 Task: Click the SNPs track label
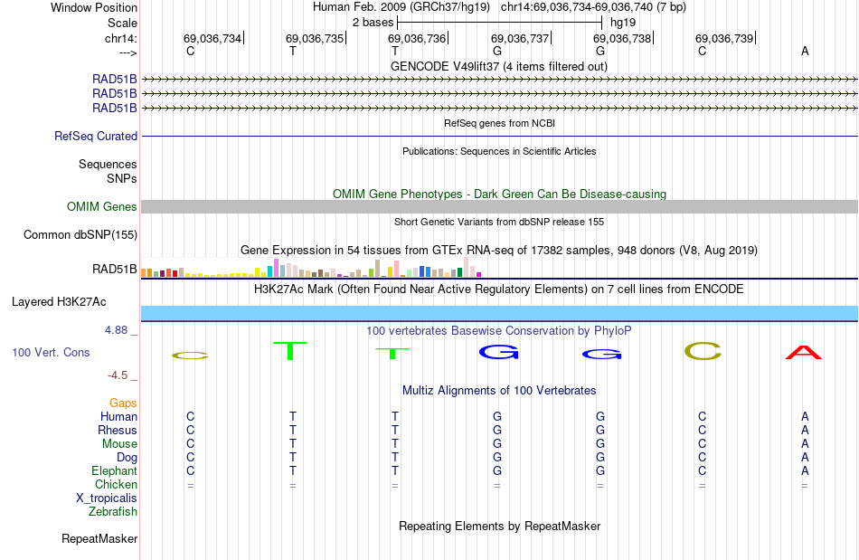point(122,178)
